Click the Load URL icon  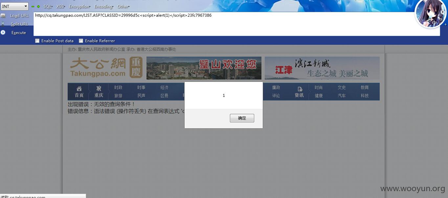point(3,16)
